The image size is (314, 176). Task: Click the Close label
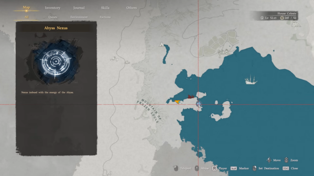pyautogui.click(x=294, y=169)
